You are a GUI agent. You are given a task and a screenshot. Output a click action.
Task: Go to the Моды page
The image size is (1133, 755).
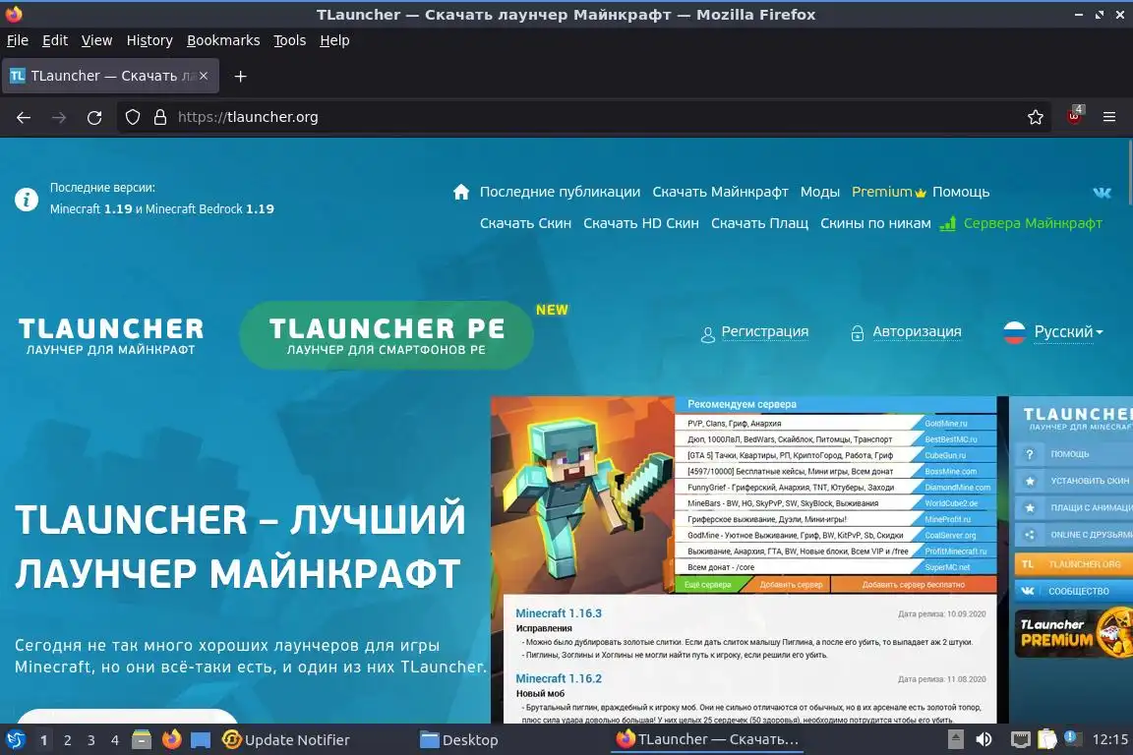point(820,192)
